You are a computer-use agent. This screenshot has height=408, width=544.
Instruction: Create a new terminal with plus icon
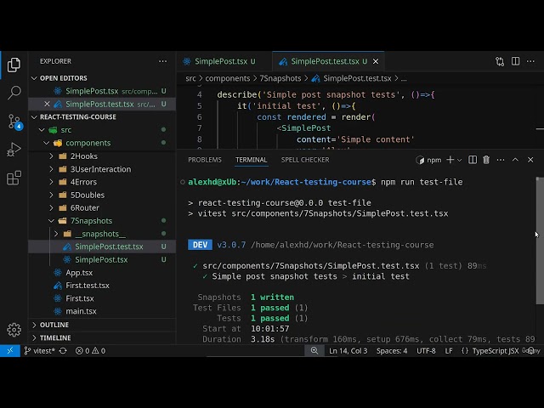click(x=450, y=160)
